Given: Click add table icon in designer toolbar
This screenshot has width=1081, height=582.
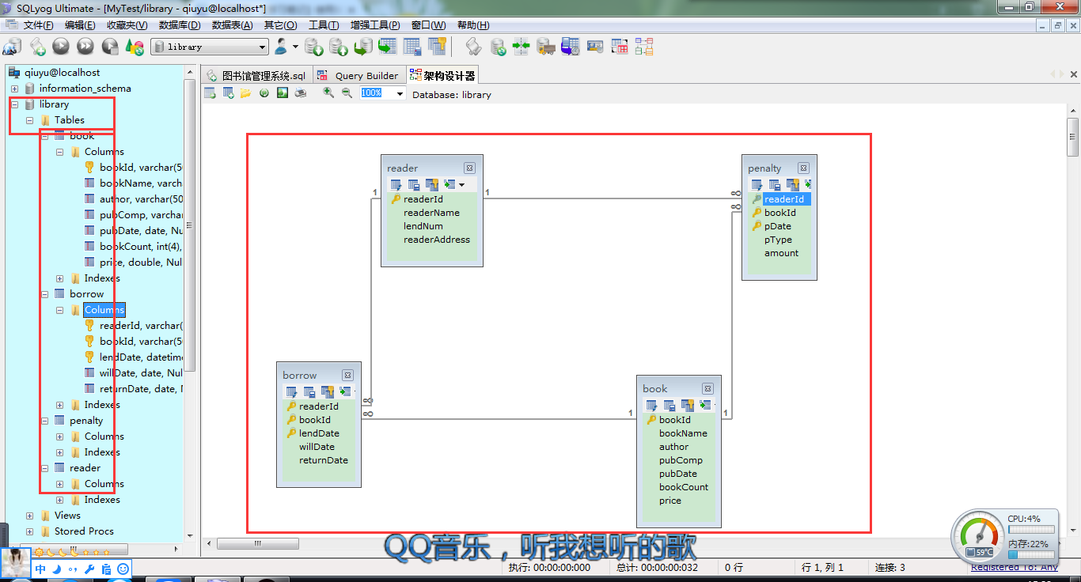Looking at the screenshot, I should click(x=228, y=93).
